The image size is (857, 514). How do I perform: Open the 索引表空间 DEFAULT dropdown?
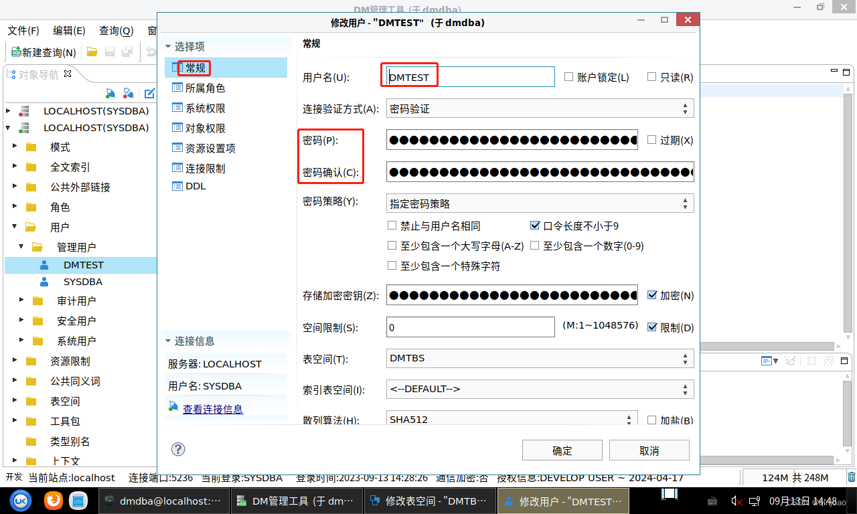(540, 389)
